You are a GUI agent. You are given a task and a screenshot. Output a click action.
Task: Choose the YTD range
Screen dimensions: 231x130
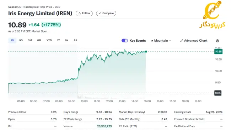[49, 40]
